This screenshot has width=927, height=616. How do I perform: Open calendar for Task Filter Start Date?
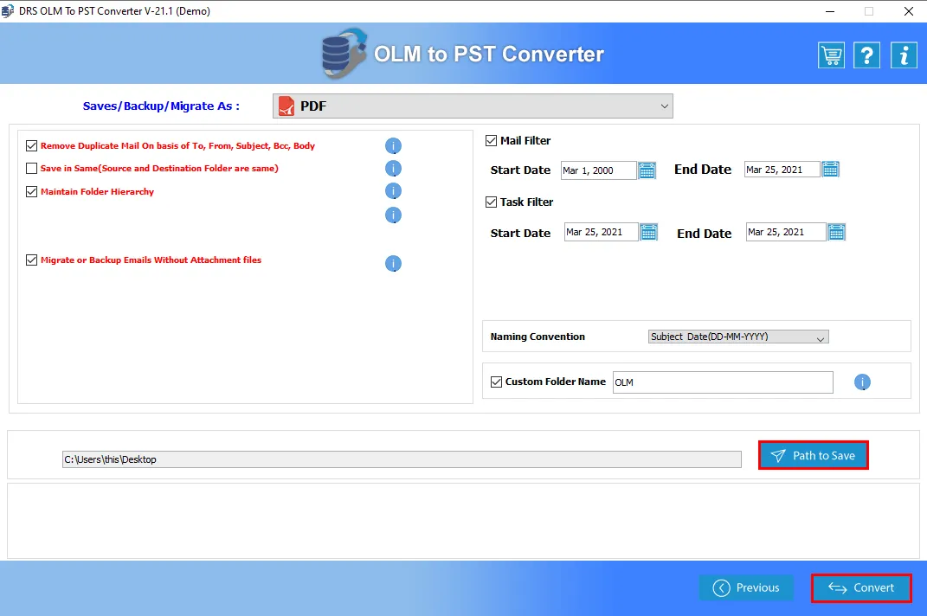[x=648, y=232]
